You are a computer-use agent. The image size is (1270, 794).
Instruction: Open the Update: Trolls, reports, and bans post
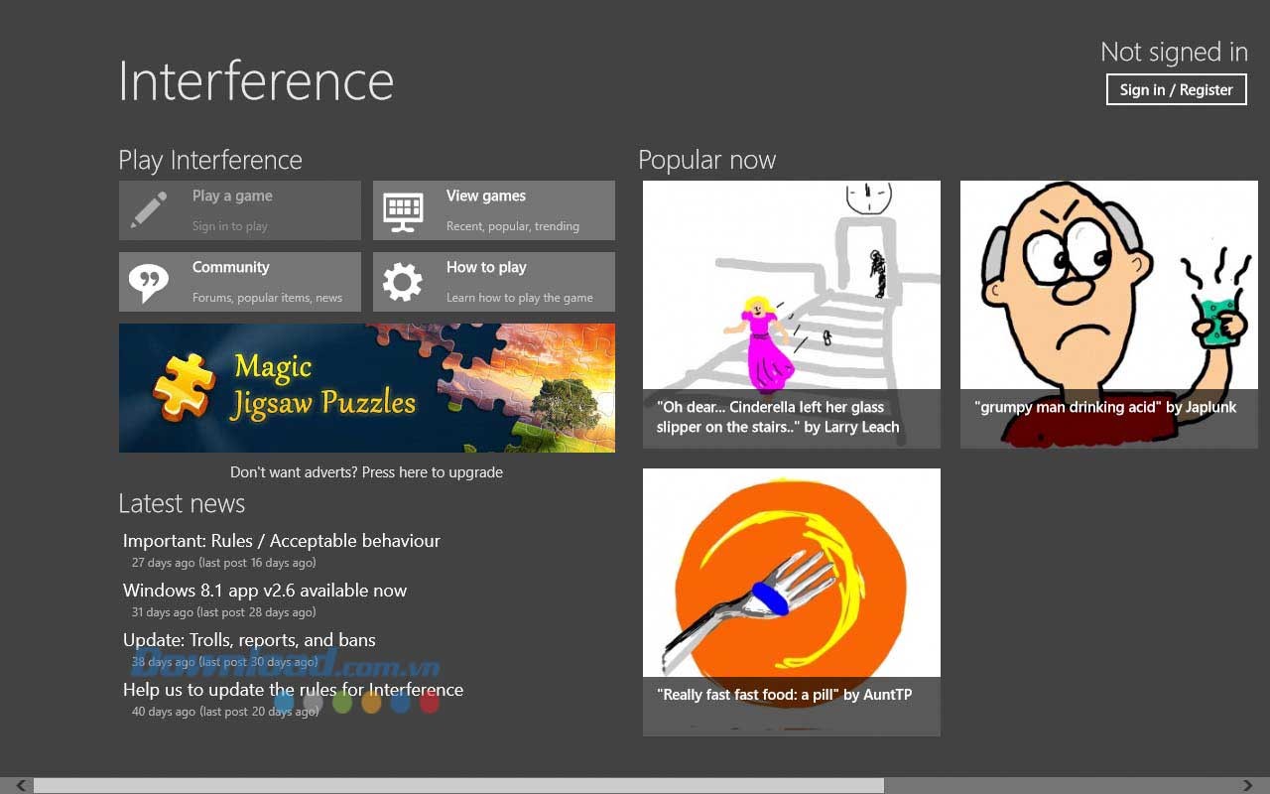[x=248, y=639]
